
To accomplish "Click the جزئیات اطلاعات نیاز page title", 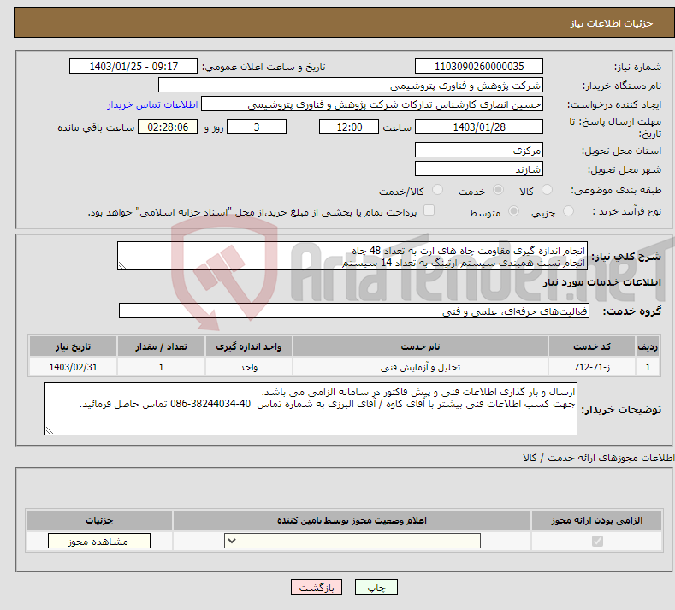I will 612,23.
